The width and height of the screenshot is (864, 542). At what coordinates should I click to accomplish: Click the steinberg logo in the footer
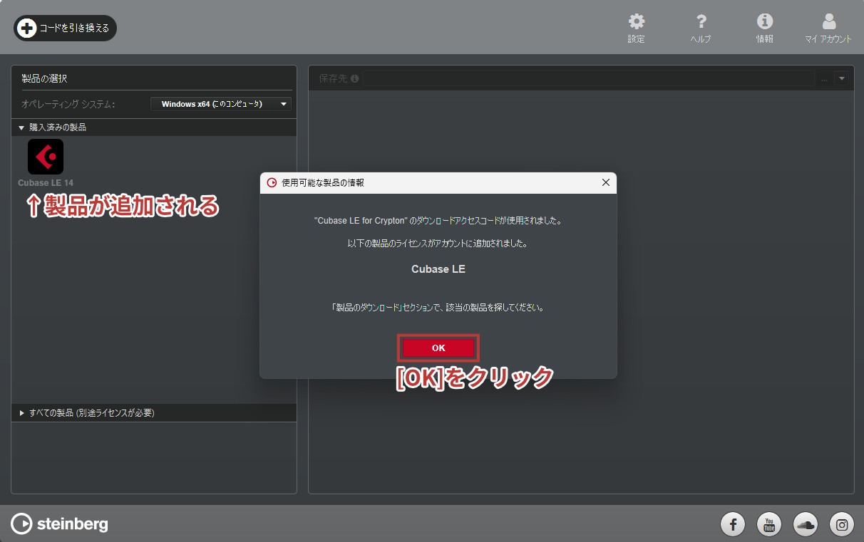coord(60,524)
